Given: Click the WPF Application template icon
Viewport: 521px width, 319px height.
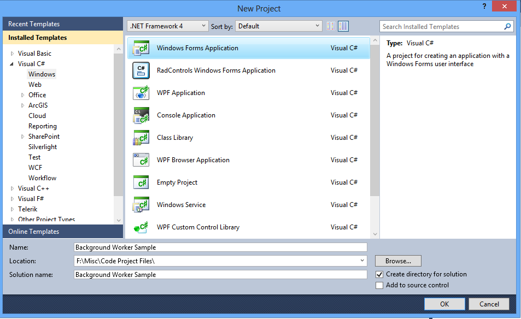Looking at the screenshot, I should [141, 93].
